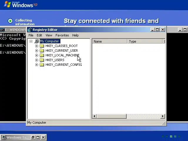Viewport: 188px width, 141px height.
Task: Click the HKEY_LOCAL_MACHINE folder icon
Action: click(42, 55)
